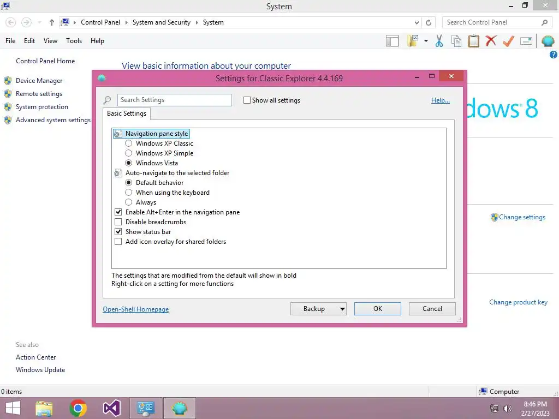Expand the address bar history dropdown
Image resolution: width=559 pixels, height=419 pixels.
[417, 22]
